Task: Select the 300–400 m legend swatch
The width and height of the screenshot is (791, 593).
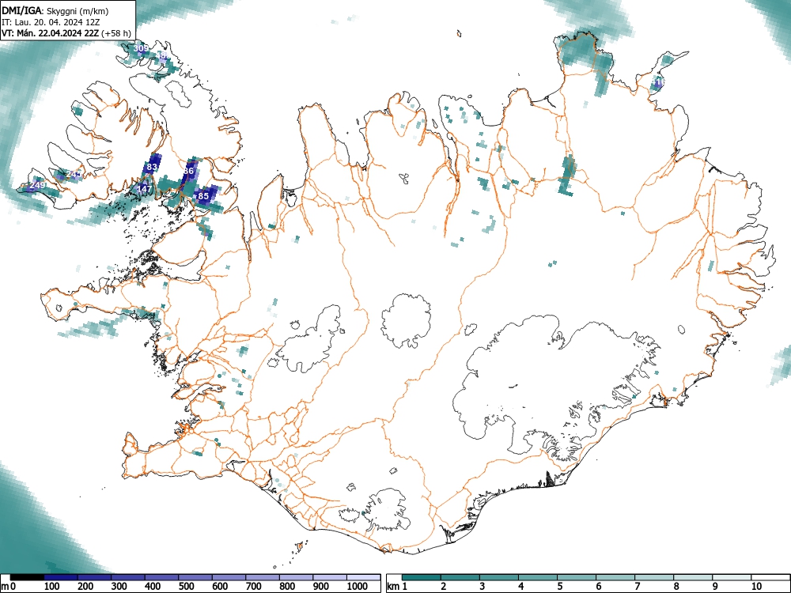Action: click(128, 577)
